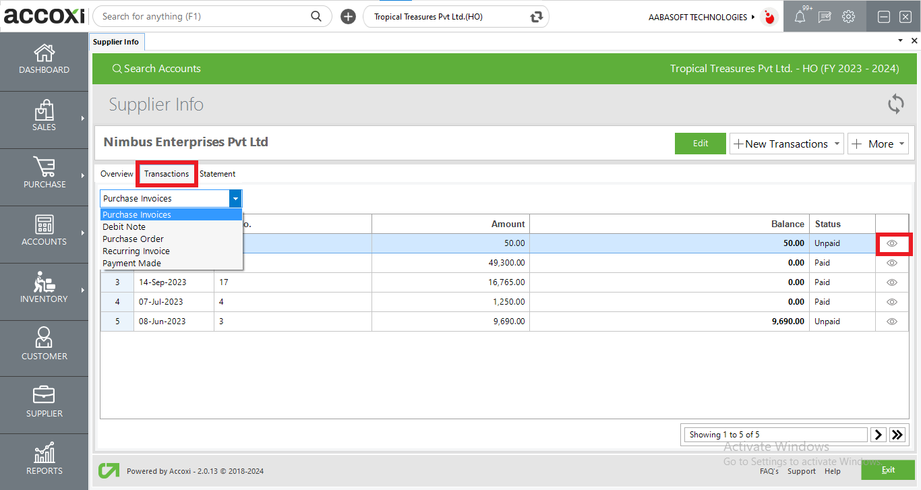Select the Accounts module icon

pos(44,233)
